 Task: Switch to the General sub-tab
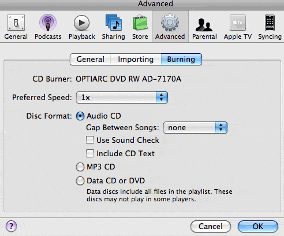coord(91,59)
